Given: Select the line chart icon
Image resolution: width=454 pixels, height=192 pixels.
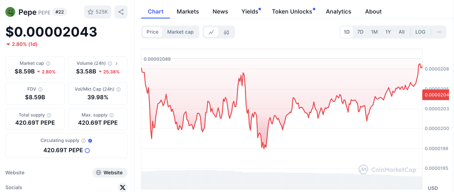Looking at the screenshot, I should pos(211,32).
